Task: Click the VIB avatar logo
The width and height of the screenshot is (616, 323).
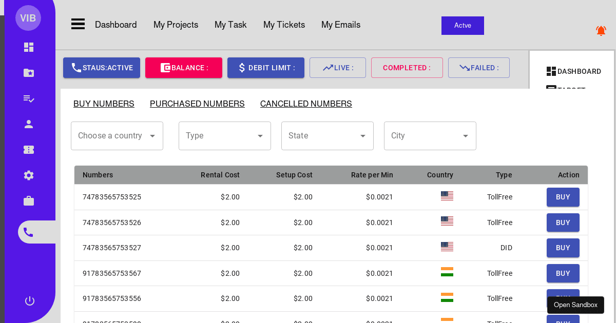Action: tap(28, 18)
